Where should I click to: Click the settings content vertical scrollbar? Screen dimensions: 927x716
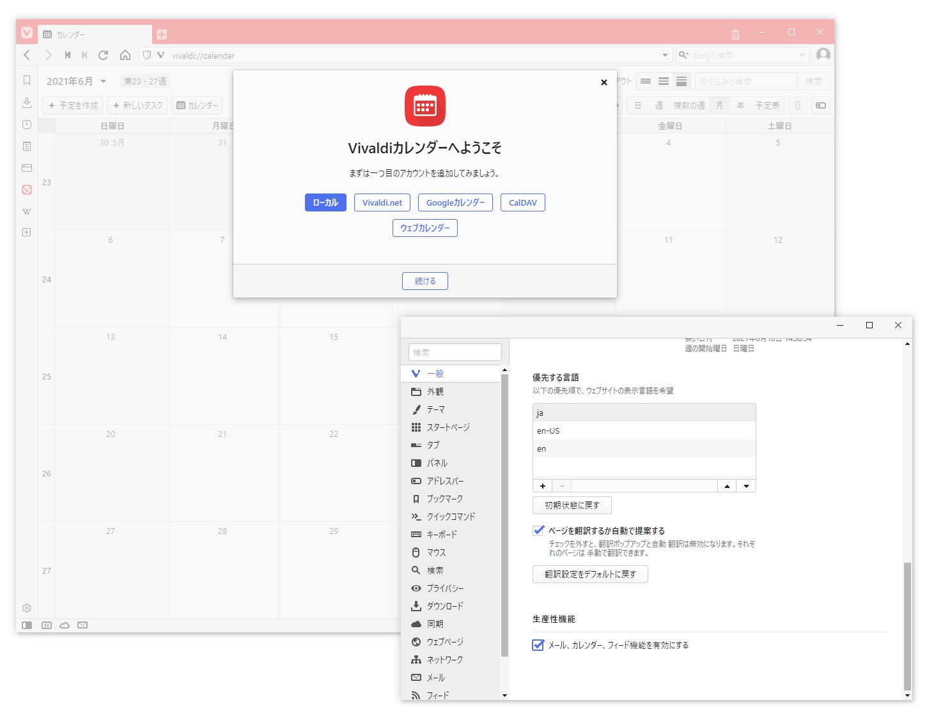907,626
